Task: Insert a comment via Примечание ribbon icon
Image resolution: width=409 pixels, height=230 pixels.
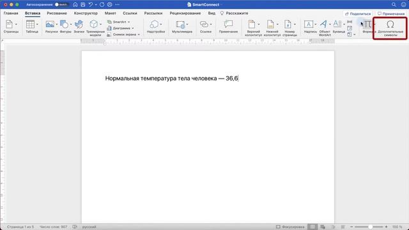Action: (228, 24)
